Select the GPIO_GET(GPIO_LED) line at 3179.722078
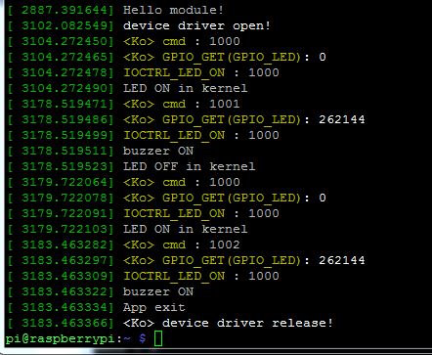432x355 pixels. point(225,198)
